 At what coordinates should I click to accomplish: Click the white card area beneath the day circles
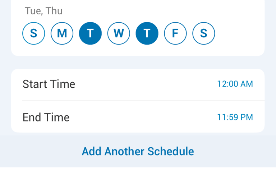[138, 50]
